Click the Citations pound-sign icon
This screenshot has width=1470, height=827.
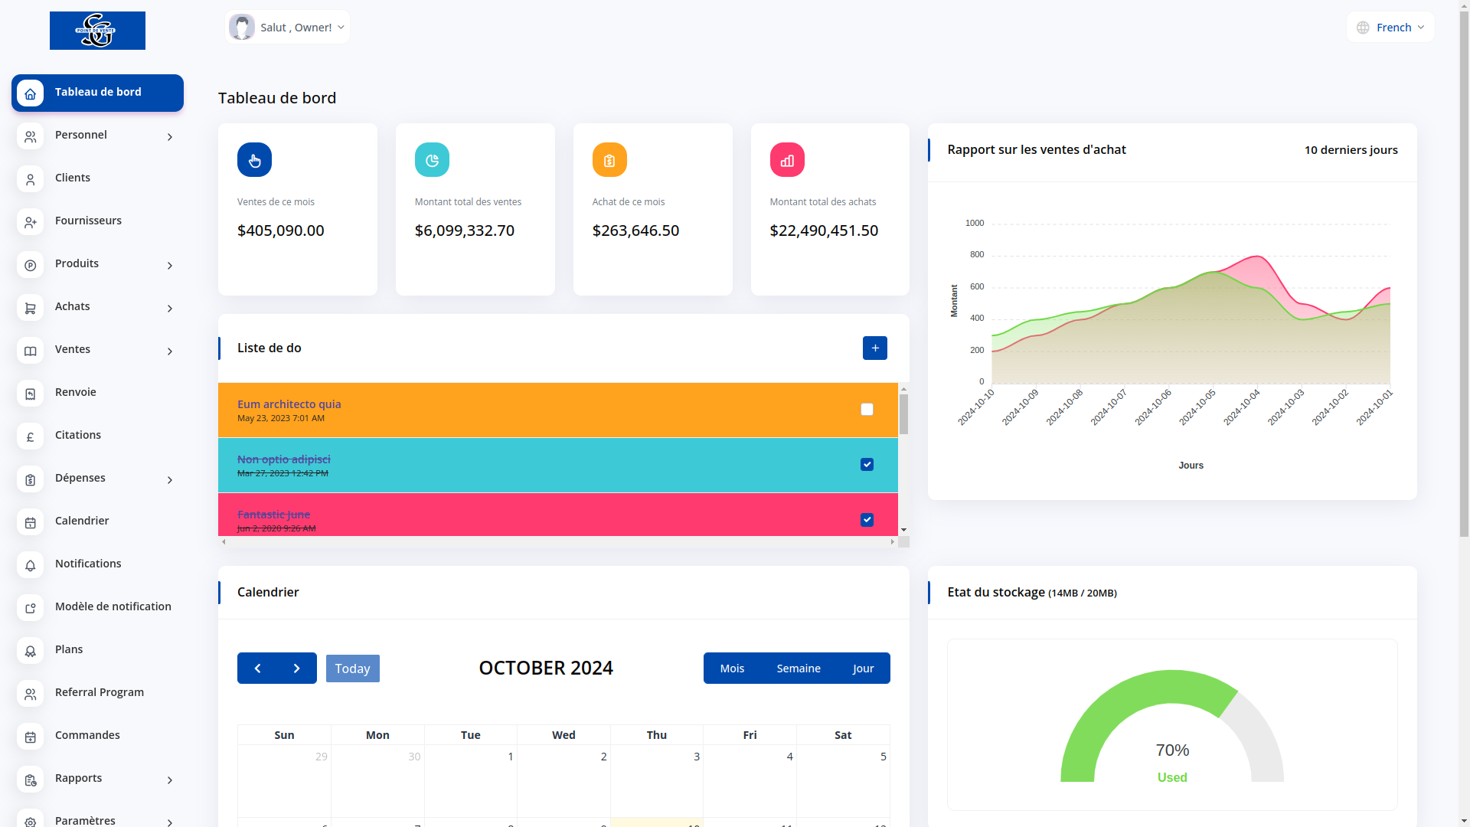(30, 436)
